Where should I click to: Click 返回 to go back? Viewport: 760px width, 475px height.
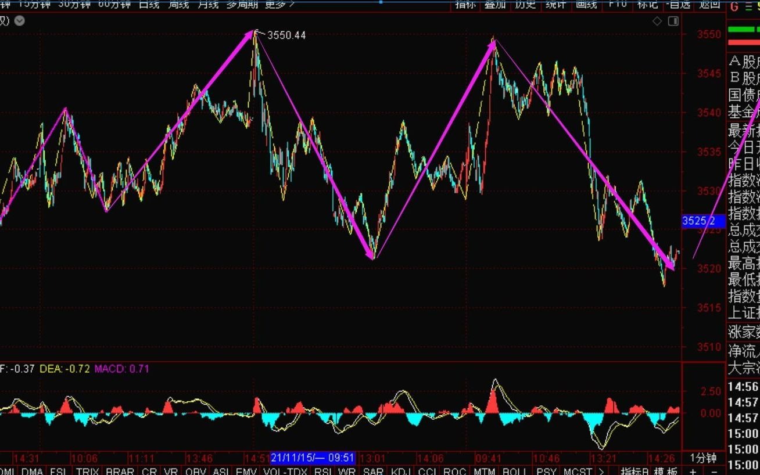point(709,4)
